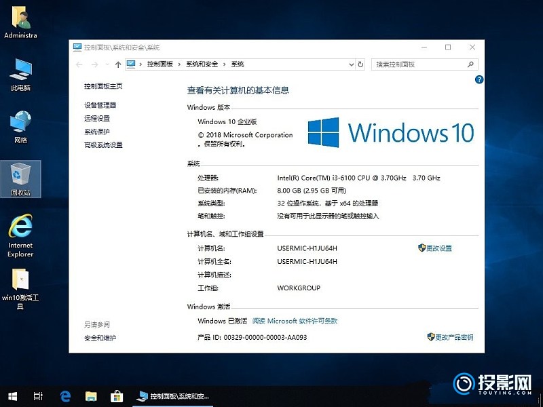
Task: Open Microsoft Store from the taskbar
Action: [116, 396]
